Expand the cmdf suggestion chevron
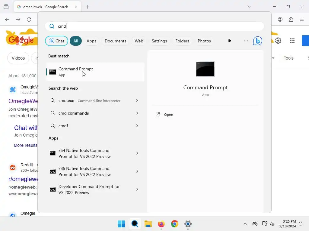Screen dimensions: 309x231 tap(137, 126)
